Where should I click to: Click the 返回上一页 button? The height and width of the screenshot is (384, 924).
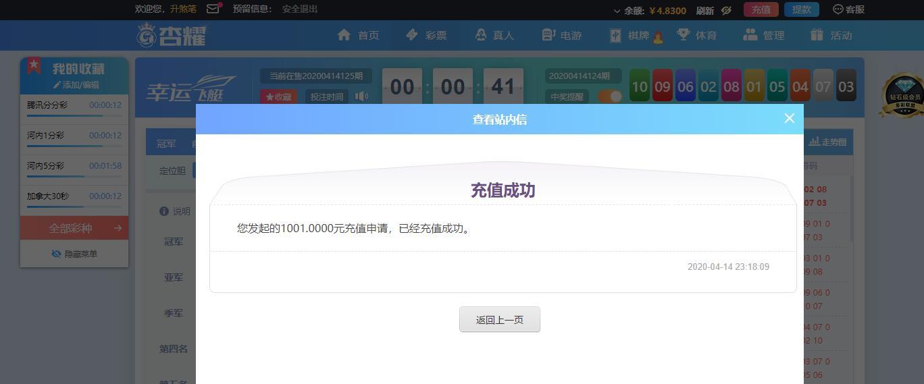[500, 319]
